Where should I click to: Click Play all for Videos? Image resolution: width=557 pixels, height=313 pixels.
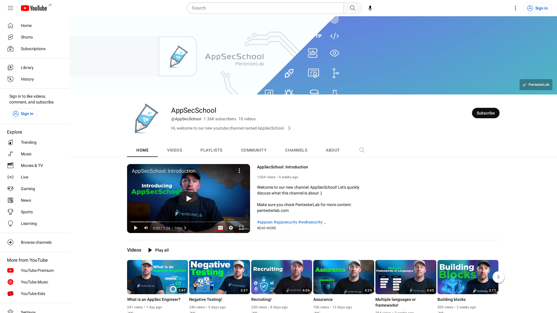158,250
